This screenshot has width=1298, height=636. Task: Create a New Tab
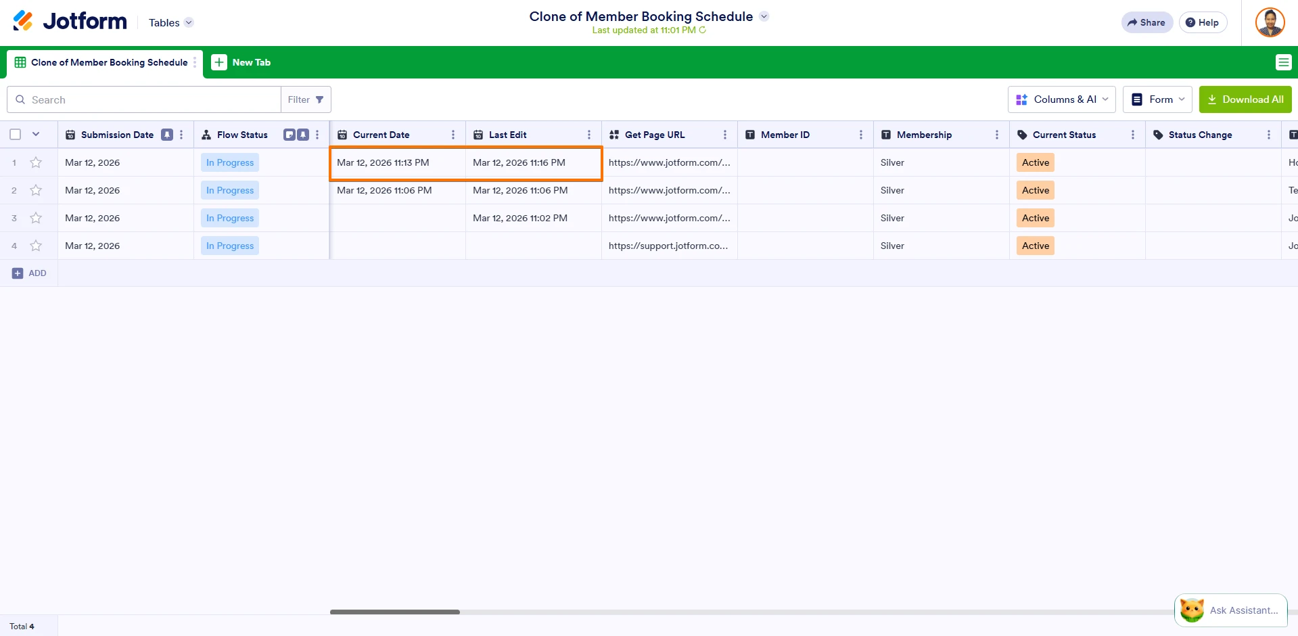[x=241, y=62]
